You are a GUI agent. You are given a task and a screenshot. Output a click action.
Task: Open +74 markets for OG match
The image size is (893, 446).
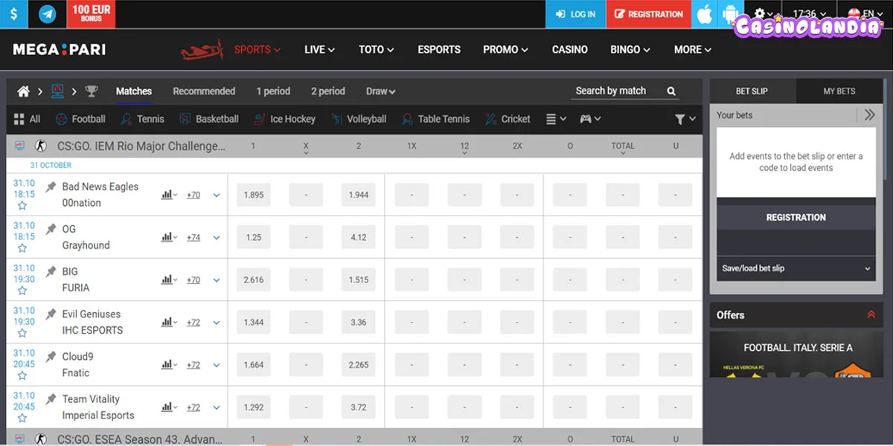point(193,238)
